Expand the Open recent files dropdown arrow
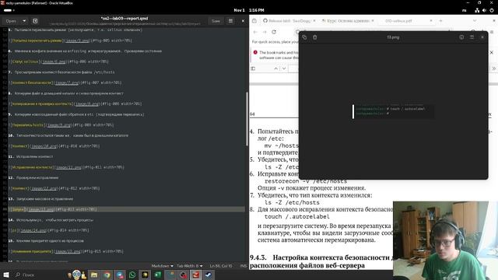The image size is (498, 280). click(x=24, y=21)
